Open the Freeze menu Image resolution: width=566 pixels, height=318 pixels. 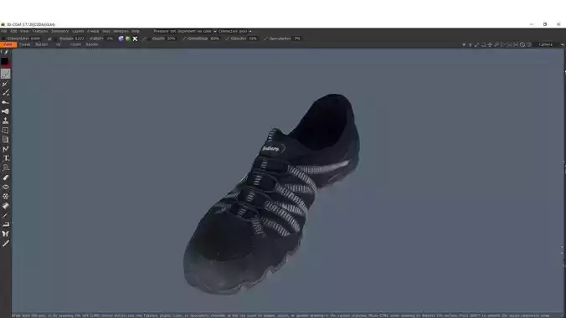click(93, 32)
